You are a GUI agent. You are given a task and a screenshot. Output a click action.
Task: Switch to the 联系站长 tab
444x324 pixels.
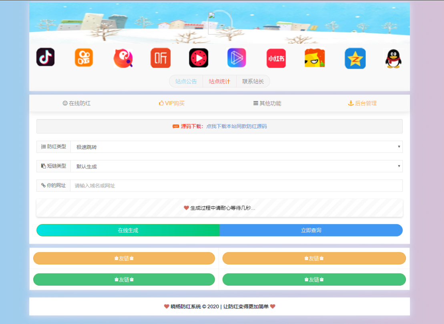(253, 82)
